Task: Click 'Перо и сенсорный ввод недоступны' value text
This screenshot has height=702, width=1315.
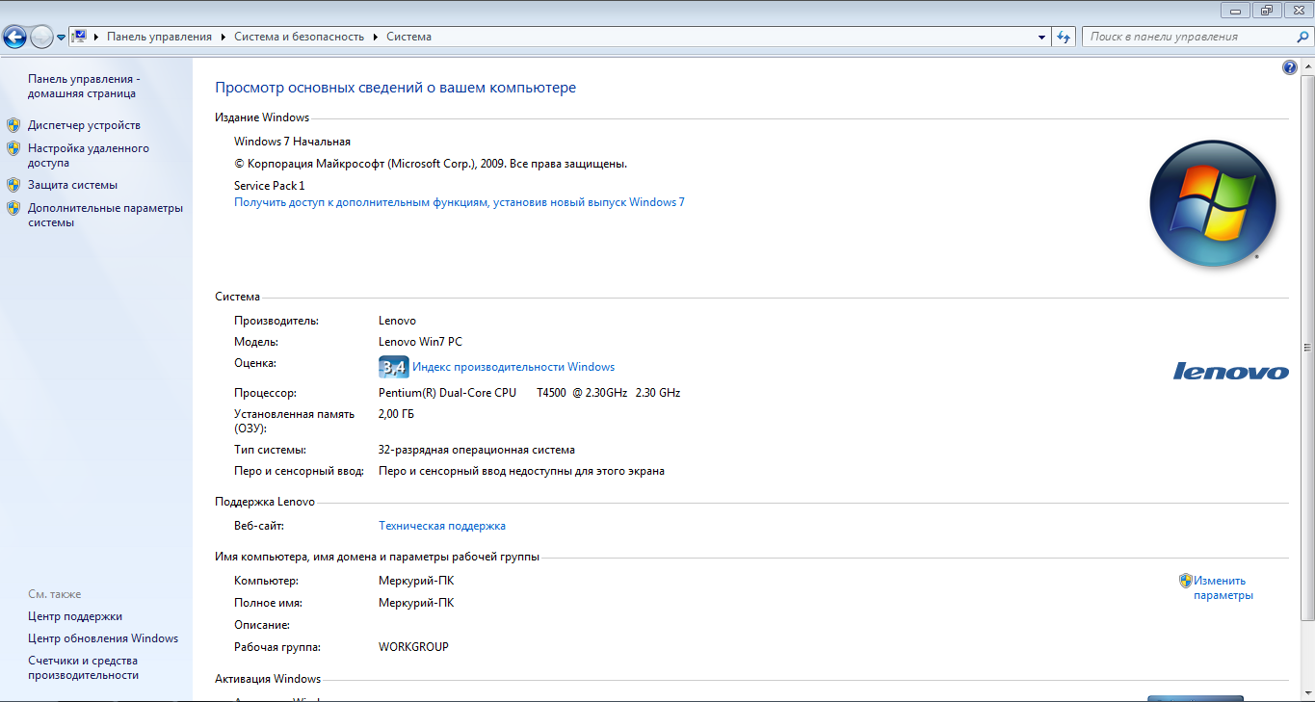Action: coord(521,471)
